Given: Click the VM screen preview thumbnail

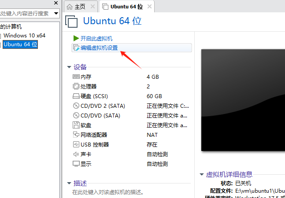Looking at the screenshot, I should [243, 100].
